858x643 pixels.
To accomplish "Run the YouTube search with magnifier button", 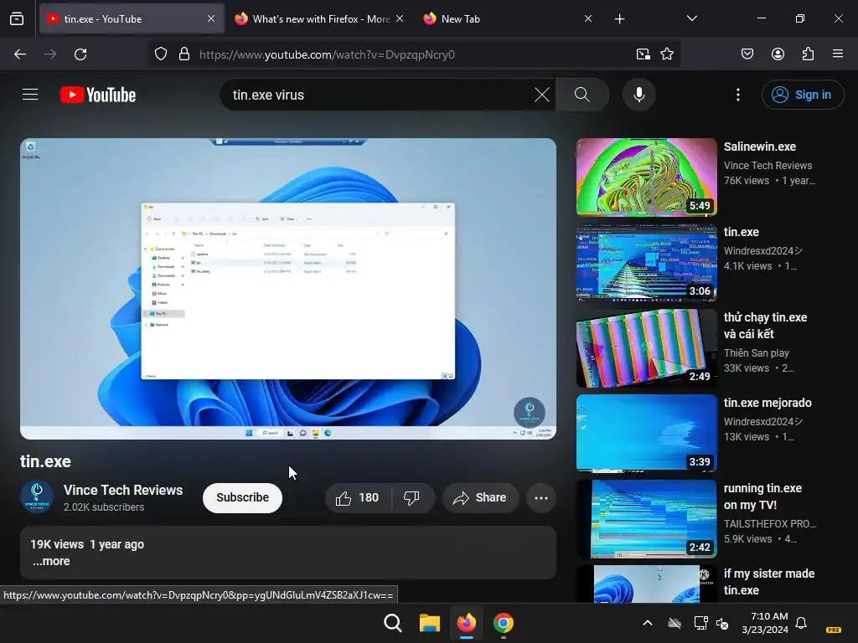I will (582, 95).
